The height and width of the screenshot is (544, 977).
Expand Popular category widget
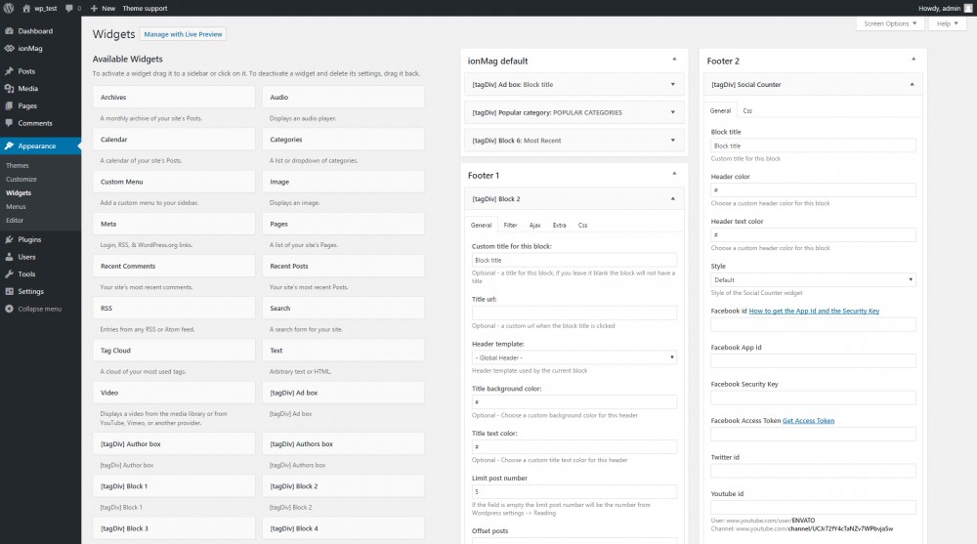coord(673,112)
